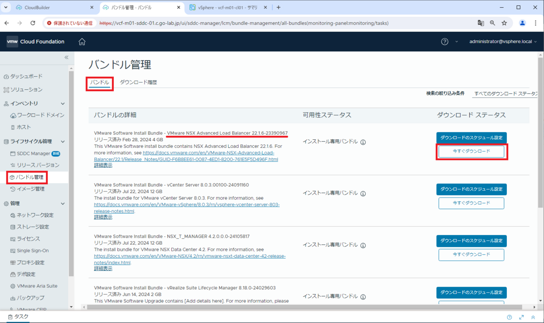Collapse the left sidebar with double chevron
544x323 pixels.
click(66, 58)
